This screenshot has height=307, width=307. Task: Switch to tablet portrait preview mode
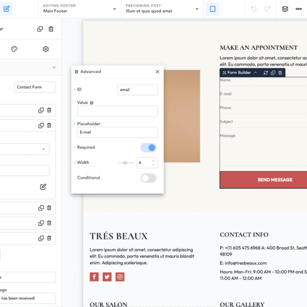point(213,9)
